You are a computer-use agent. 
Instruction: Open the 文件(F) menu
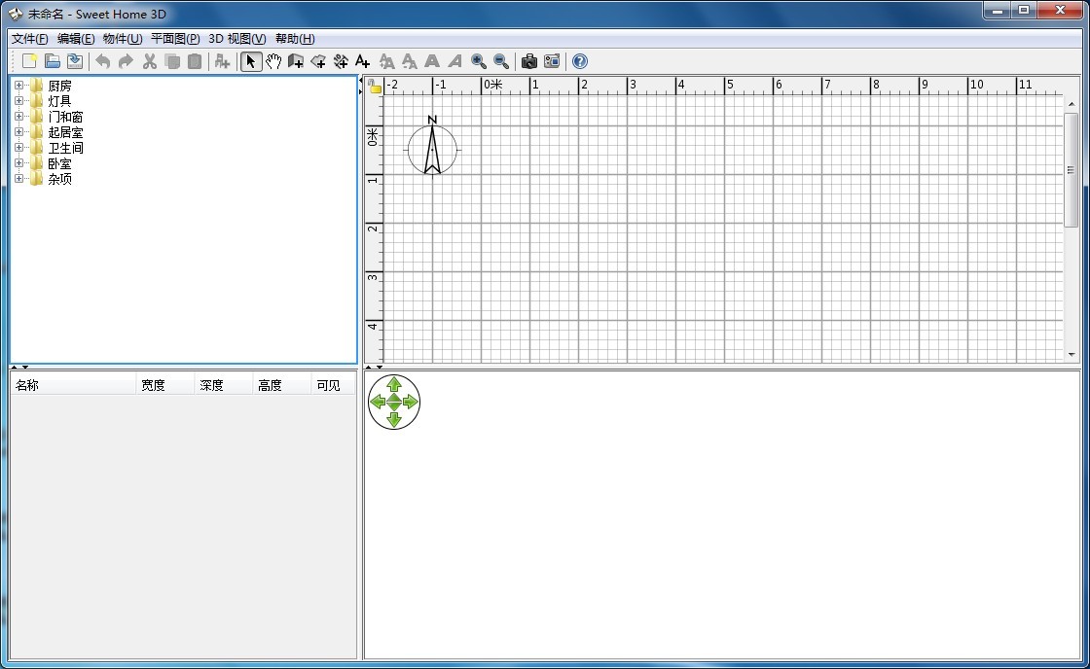(29, 39)
